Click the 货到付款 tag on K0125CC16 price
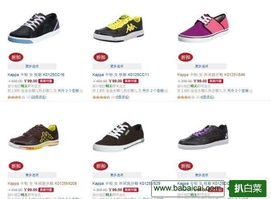This screenshot has width=271, height=199. (x=46, y=81)
